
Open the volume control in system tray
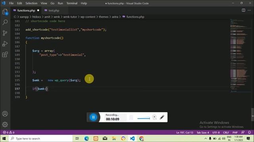click(224, 138)
